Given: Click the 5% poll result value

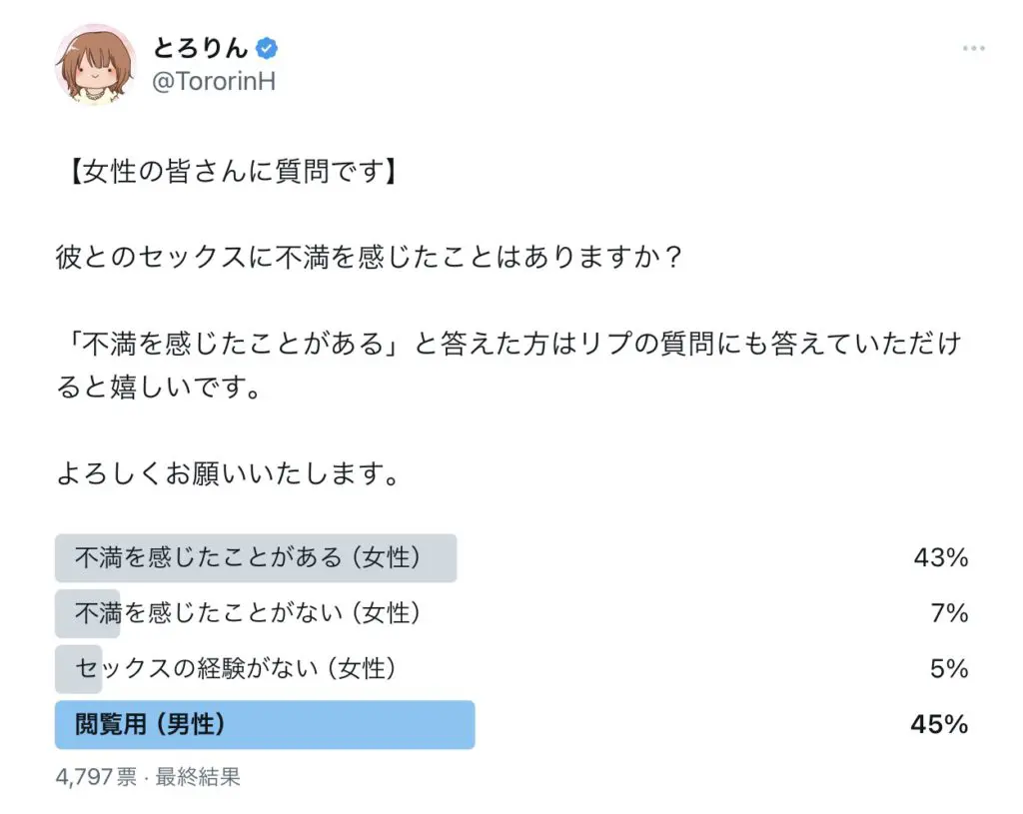Looking at the screenshot, I should (x=949, y=668).
